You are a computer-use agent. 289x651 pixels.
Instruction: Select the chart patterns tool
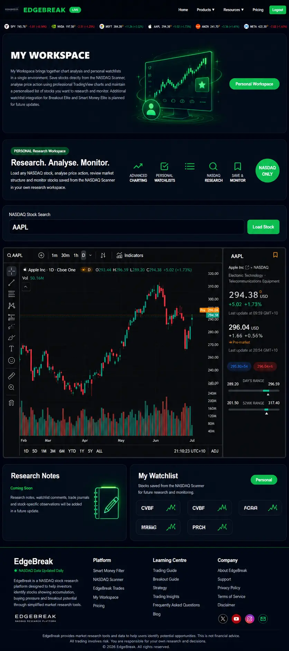[11, 306]
